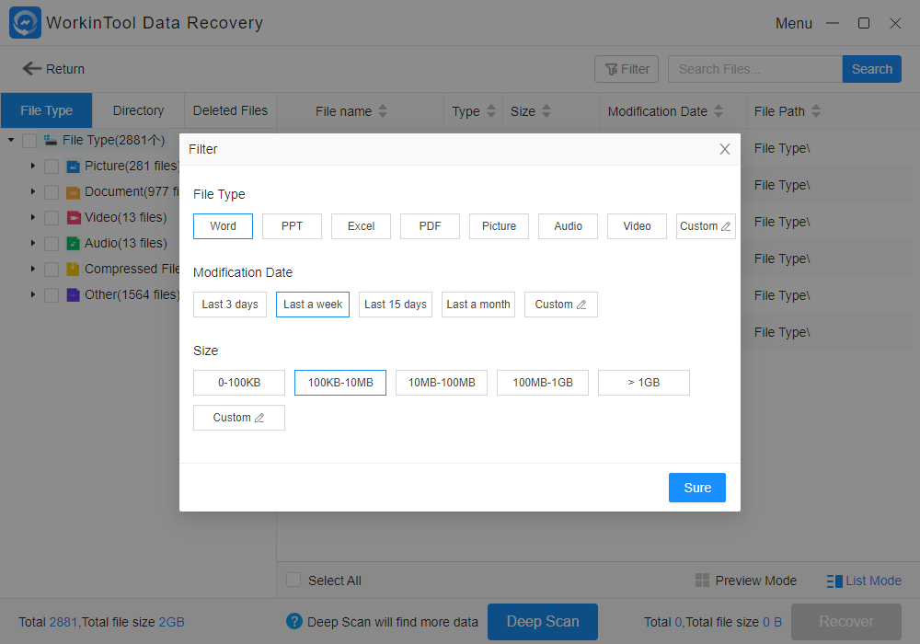The width and height of the screenshot is (920, 644).
Task: Expand the Other(1564 files) node
Action: 33,295
